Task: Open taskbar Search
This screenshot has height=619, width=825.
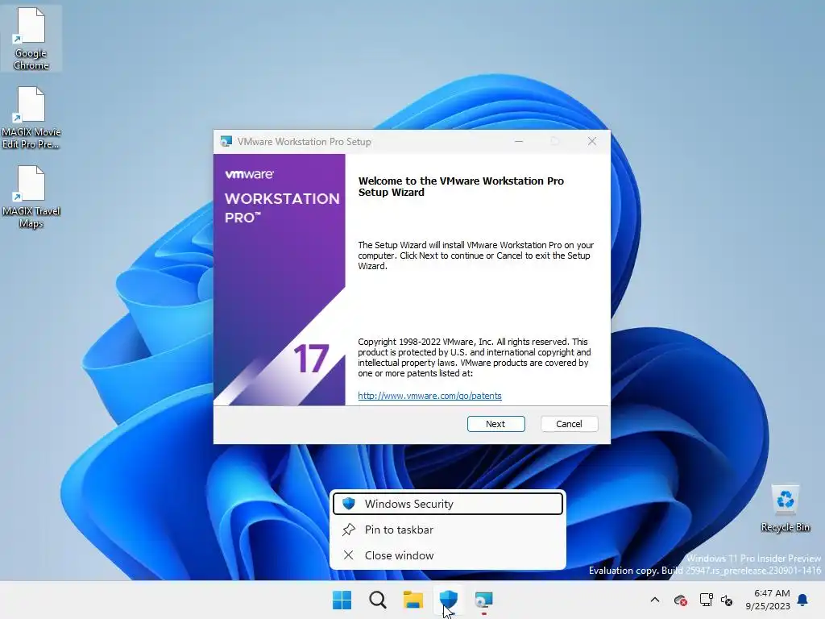Action: tap(377, 600)
